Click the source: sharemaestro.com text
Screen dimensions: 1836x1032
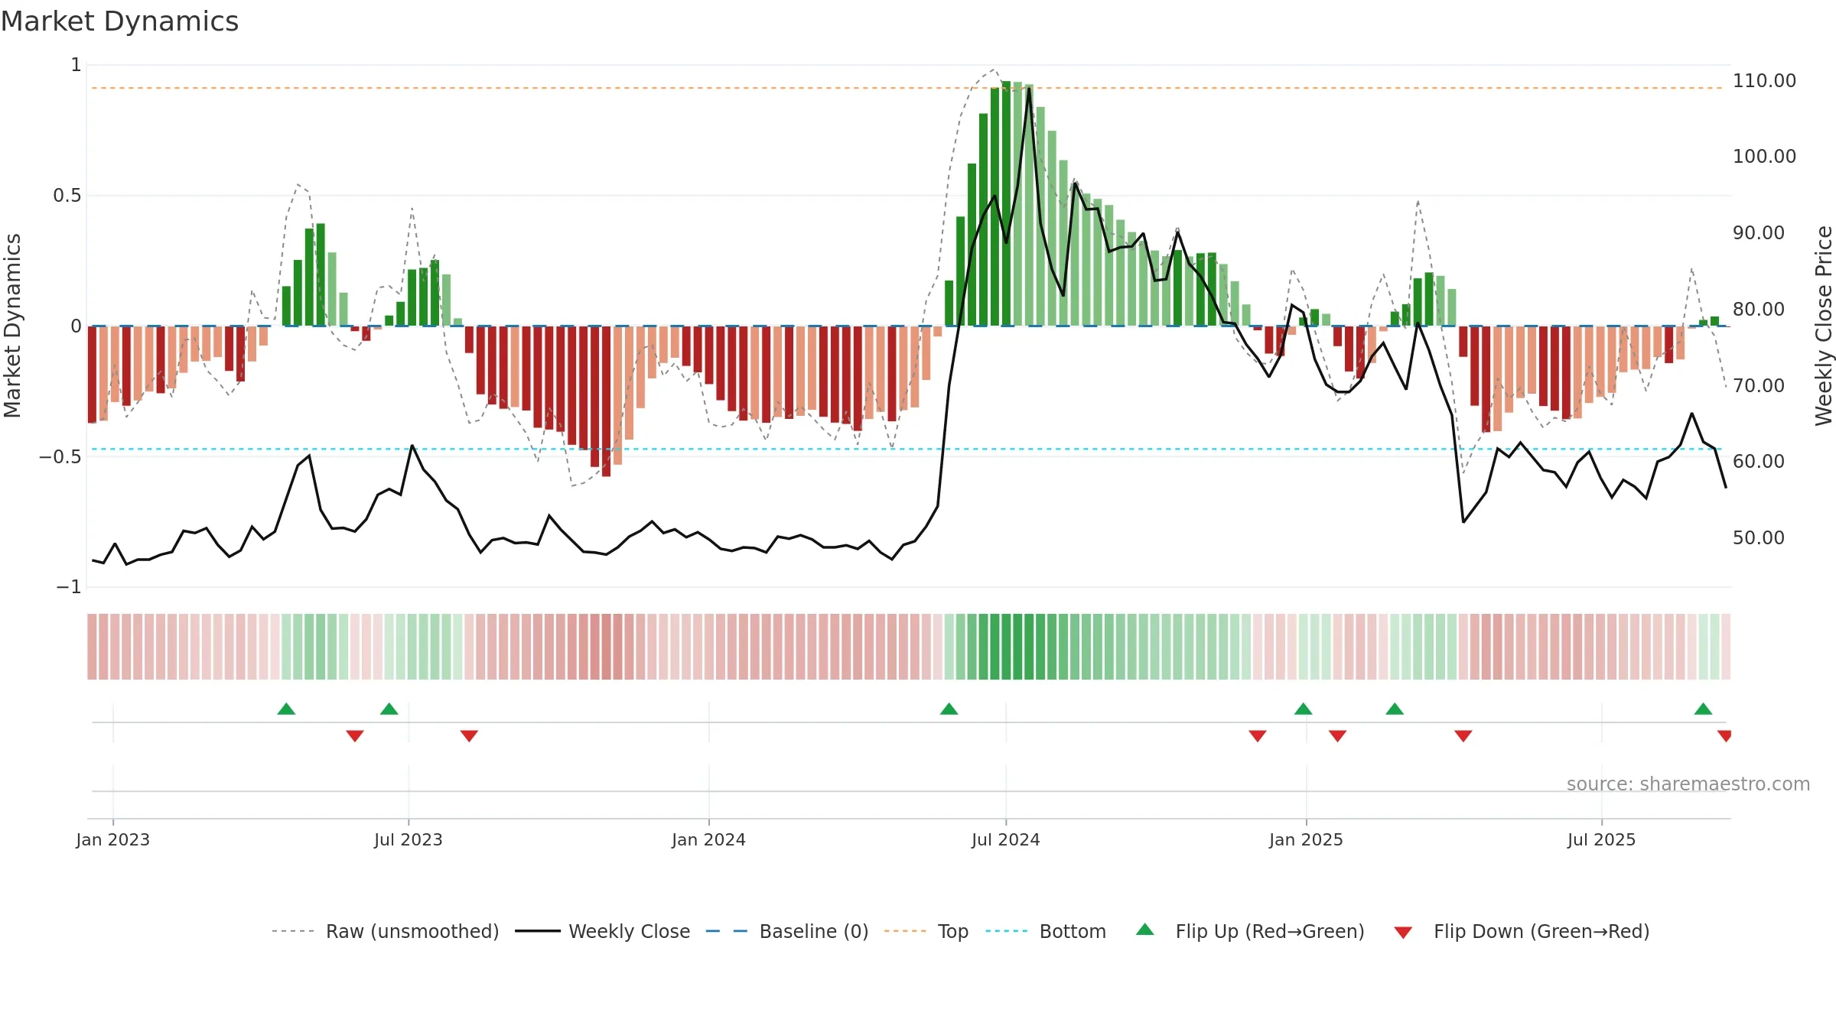(1688, 784)
